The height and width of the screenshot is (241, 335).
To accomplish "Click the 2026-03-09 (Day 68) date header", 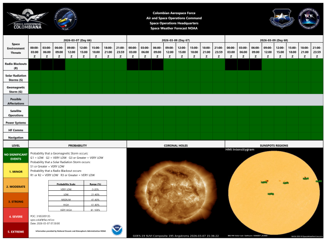I will pyautogui.click(x=274, y=39).
